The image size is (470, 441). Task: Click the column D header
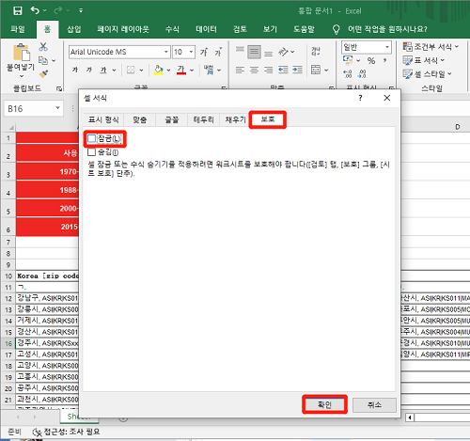(458, 127)
